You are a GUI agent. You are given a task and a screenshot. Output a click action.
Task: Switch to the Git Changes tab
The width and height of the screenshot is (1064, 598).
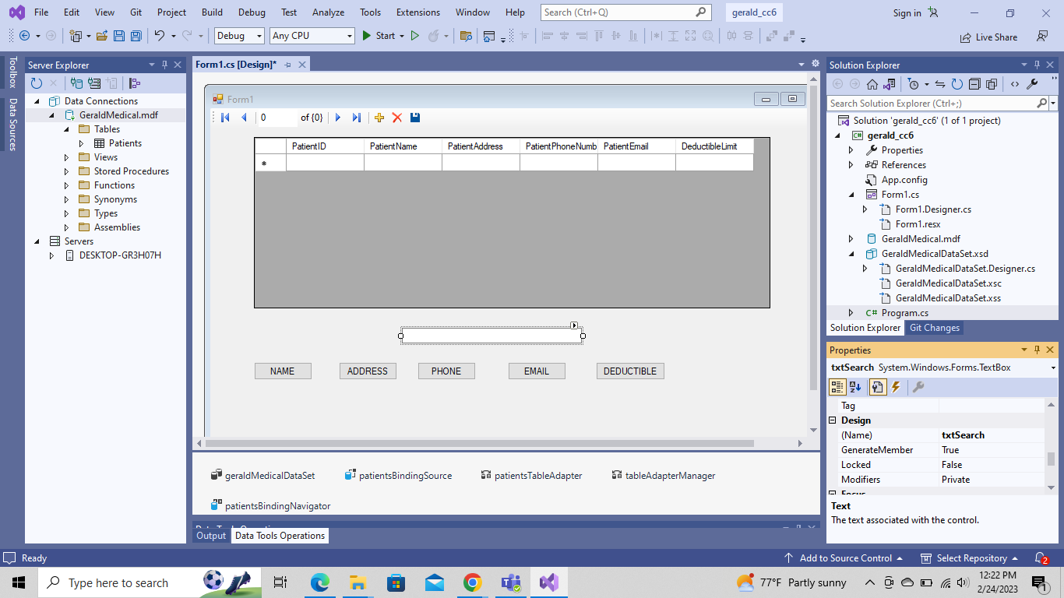934,327
